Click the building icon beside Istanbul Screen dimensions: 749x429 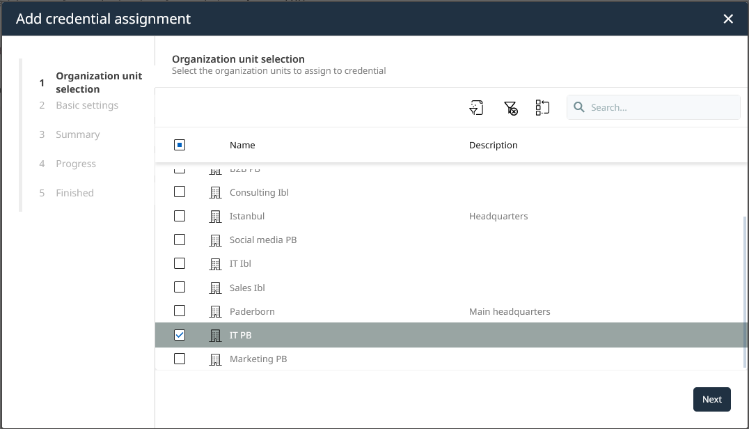click(215, 217)
